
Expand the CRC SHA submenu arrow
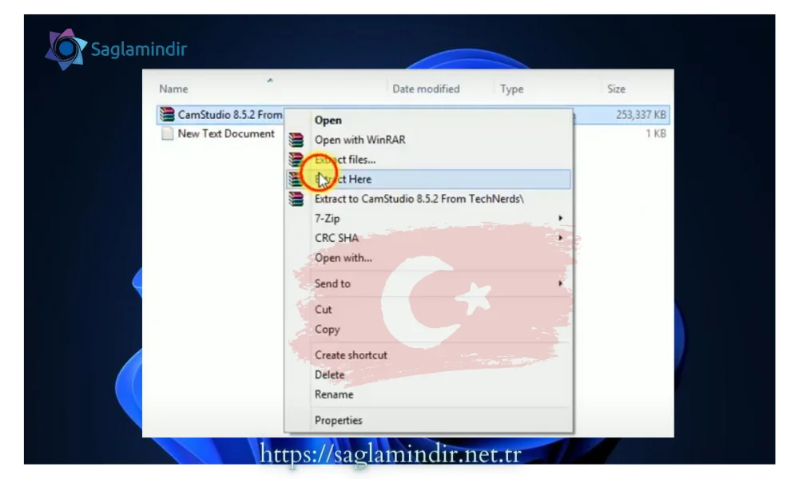tap(561, 238)
